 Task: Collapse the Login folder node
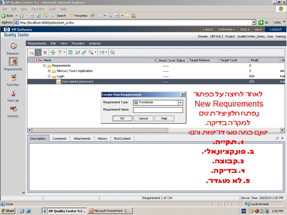pyautogui.click(x=49, y=76)
